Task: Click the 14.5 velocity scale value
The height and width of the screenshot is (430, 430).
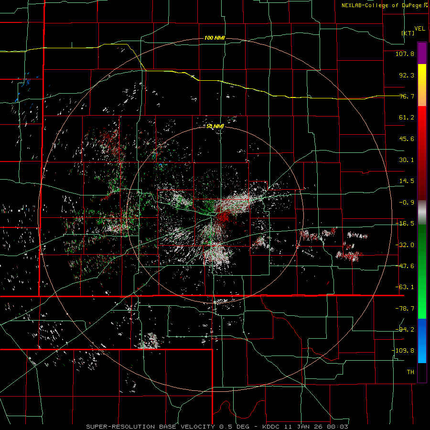Action: point(407,181)
